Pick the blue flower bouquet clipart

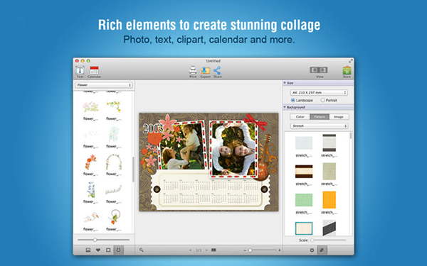pyautogui.click(x=90, y=189)
